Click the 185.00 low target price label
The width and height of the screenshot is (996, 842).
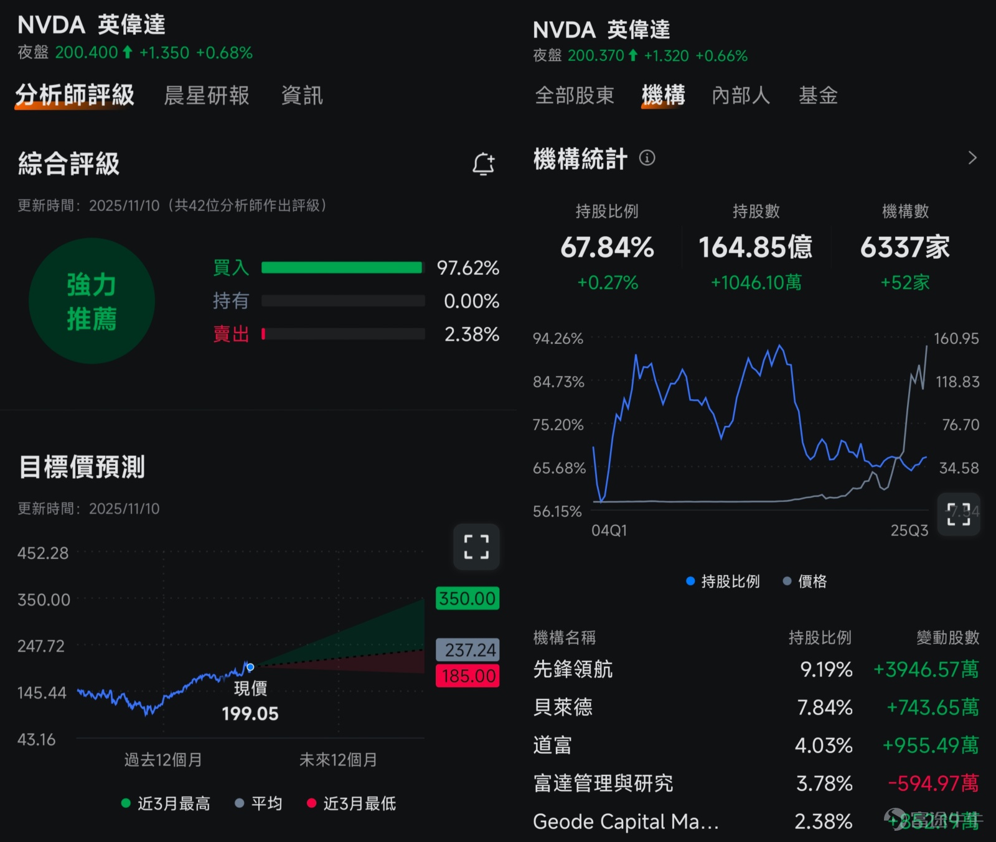(467, 676)
